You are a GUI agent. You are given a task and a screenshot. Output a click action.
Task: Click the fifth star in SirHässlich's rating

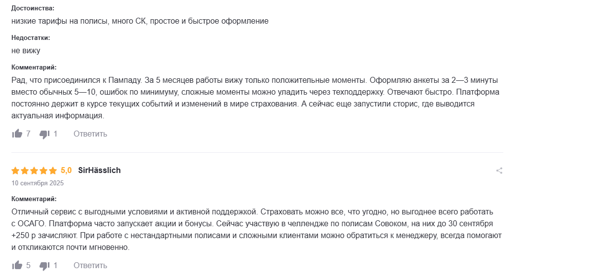pyautogui.click(x=53, y=171)
